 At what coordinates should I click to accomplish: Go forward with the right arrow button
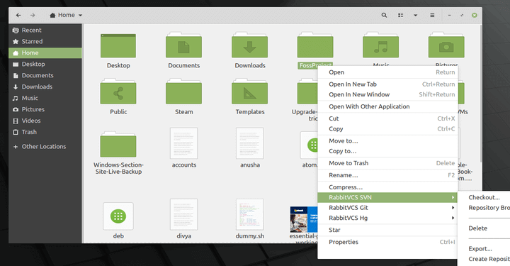pos(33,15)
